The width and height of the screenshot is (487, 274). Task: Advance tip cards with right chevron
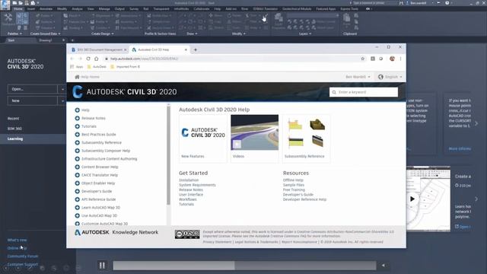(476, 123)
